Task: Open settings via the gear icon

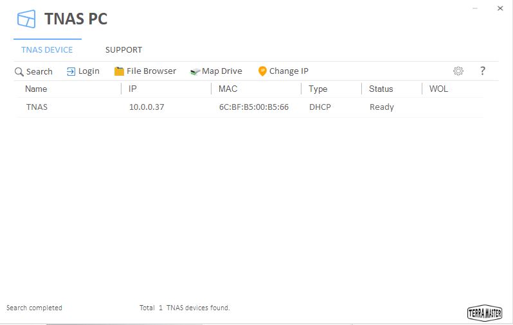Action: [x=458, y=71]
